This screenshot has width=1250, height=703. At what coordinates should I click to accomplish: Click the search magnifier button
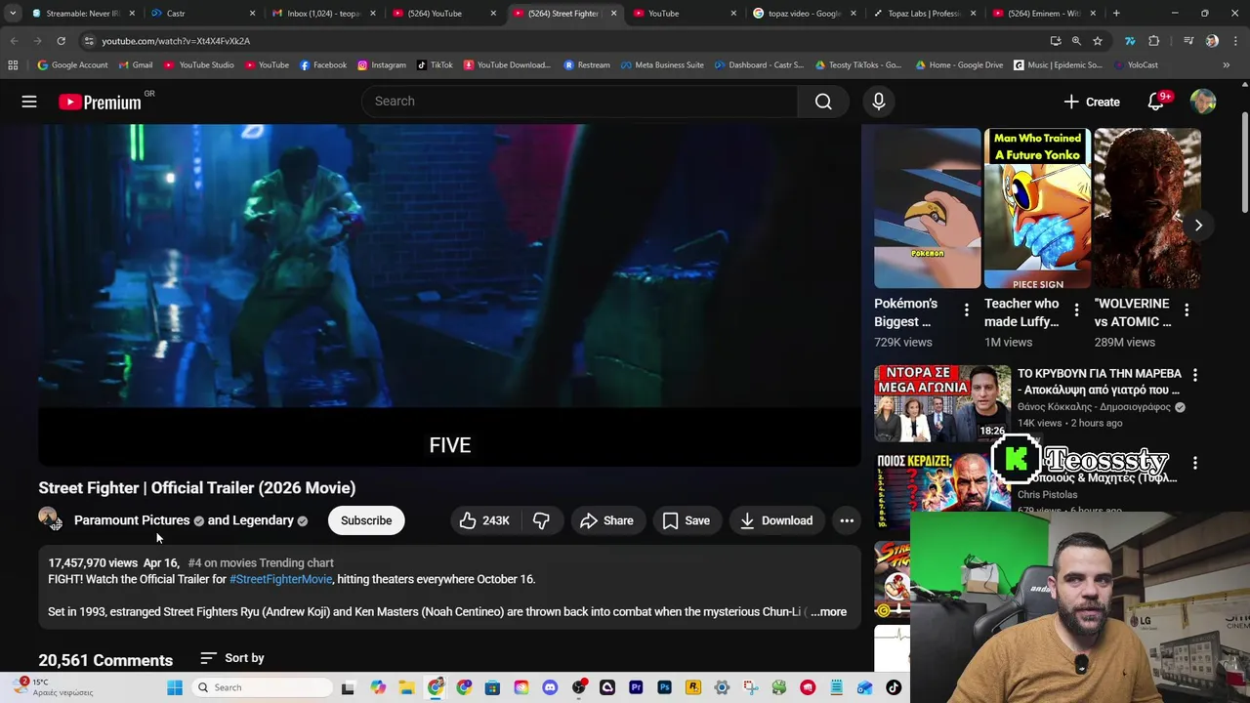click(823, 102)
